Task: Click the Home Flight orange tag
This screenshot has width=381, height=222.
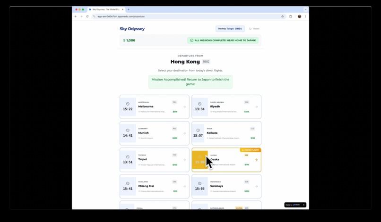Action: pos(250,150)
